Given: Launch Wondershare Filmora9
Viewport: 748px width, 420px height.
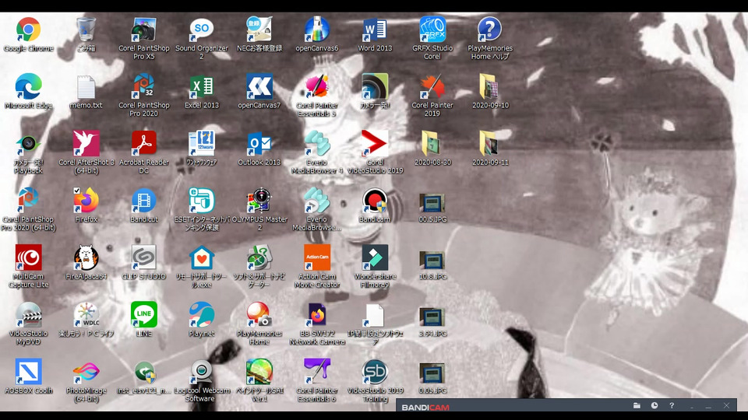Looking at the screenshot, I should pyautogui.click(x=375, y=258).
